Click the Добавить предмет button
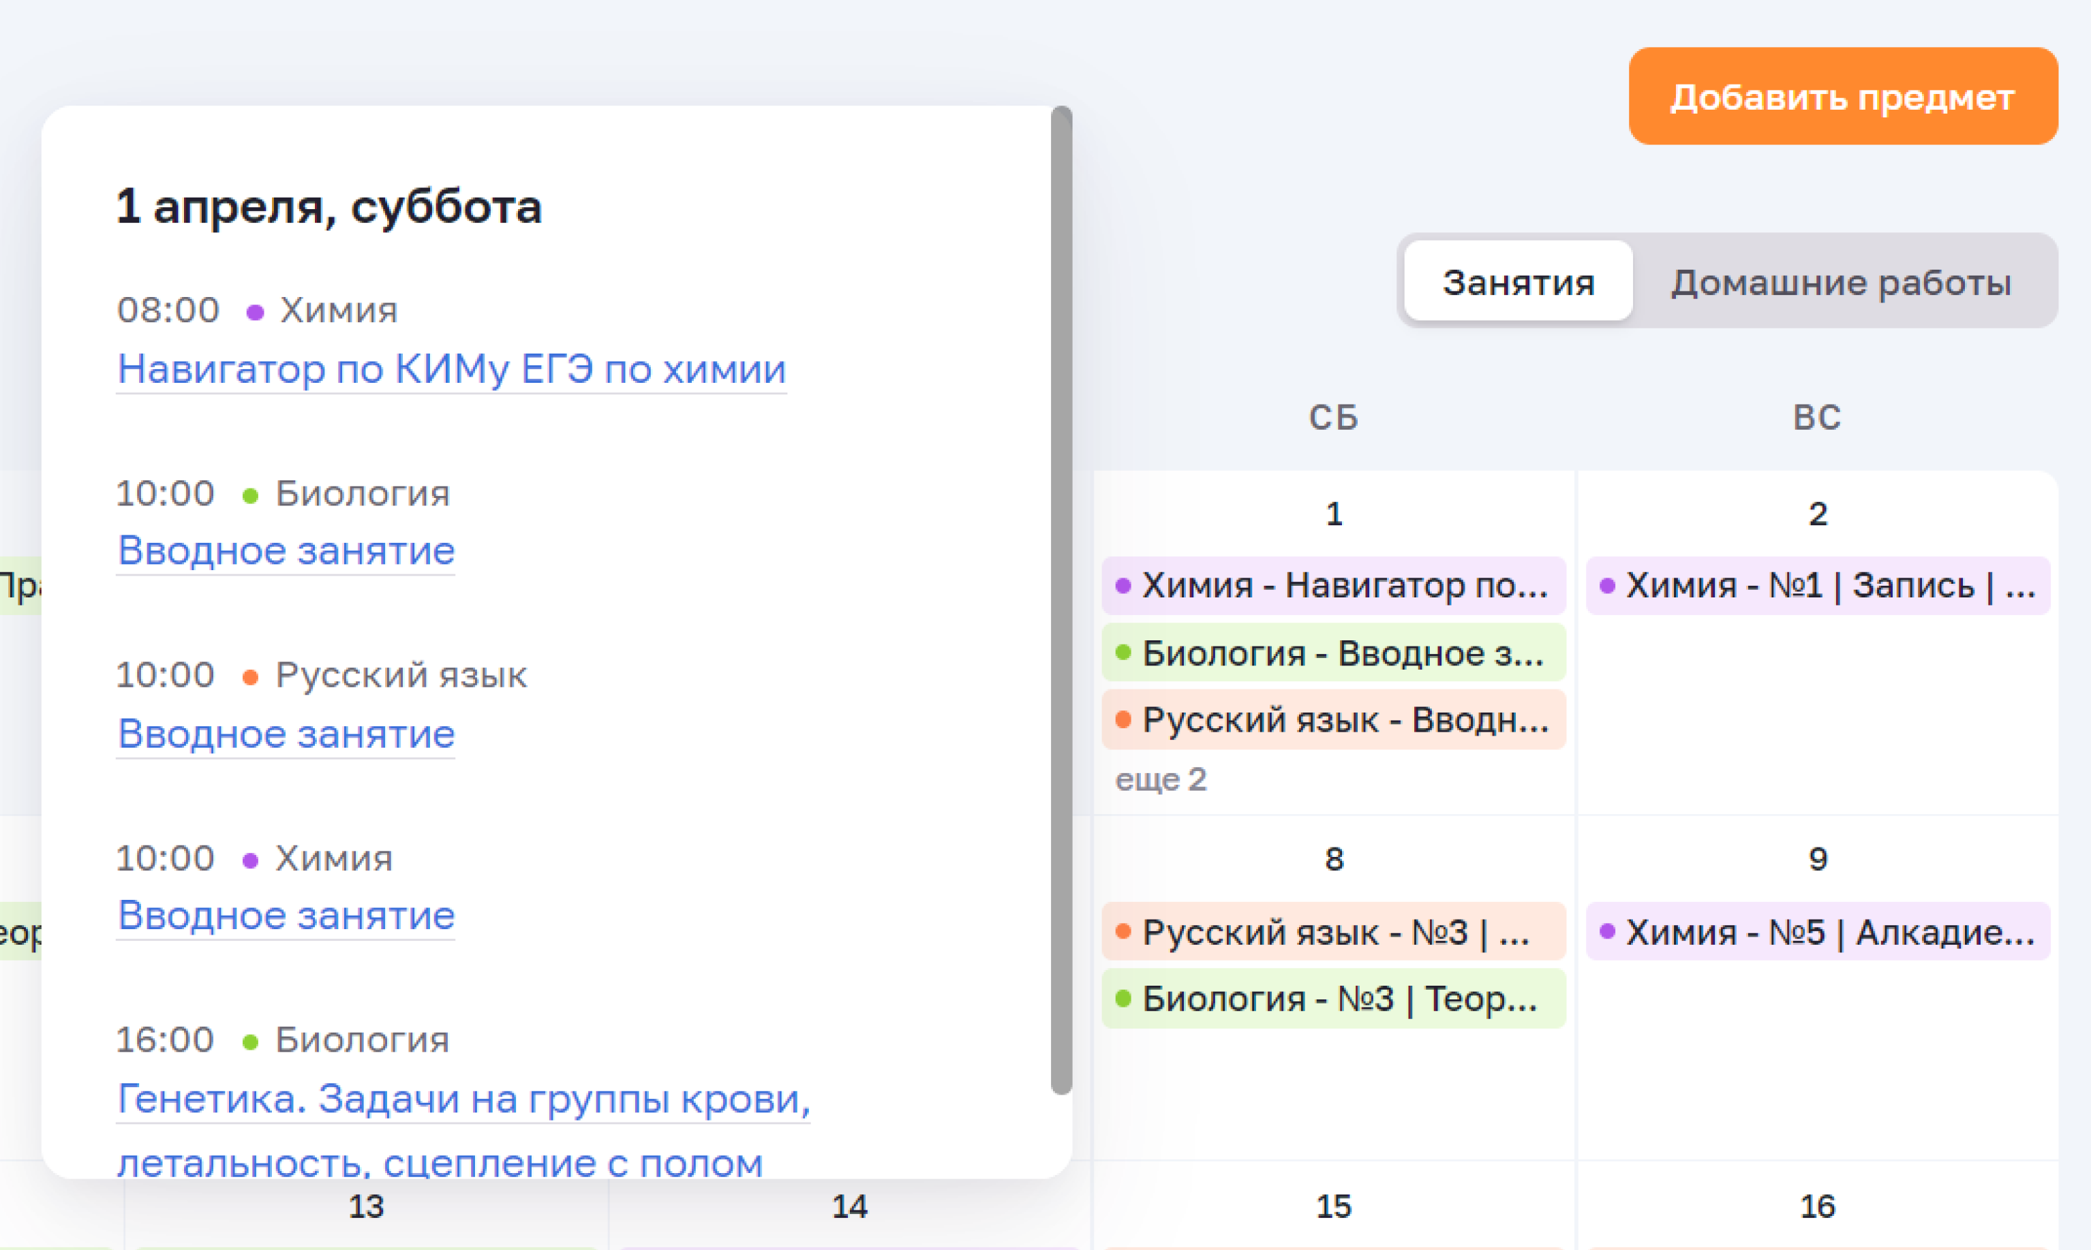2091x1250 pixels. 1843,96
